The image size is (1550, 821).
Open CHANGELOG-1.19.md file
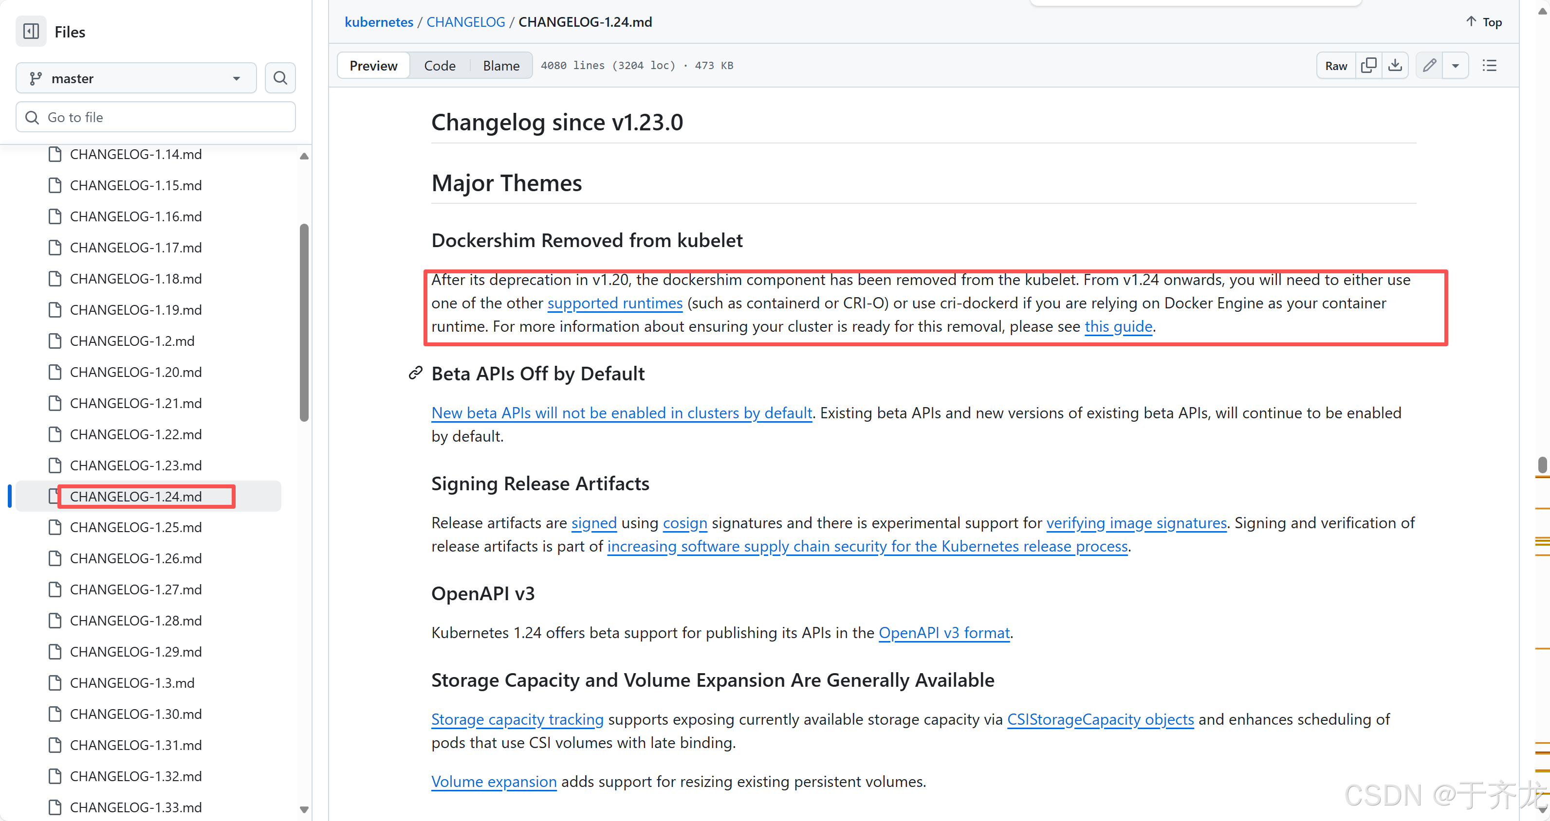tap(136, 310)
